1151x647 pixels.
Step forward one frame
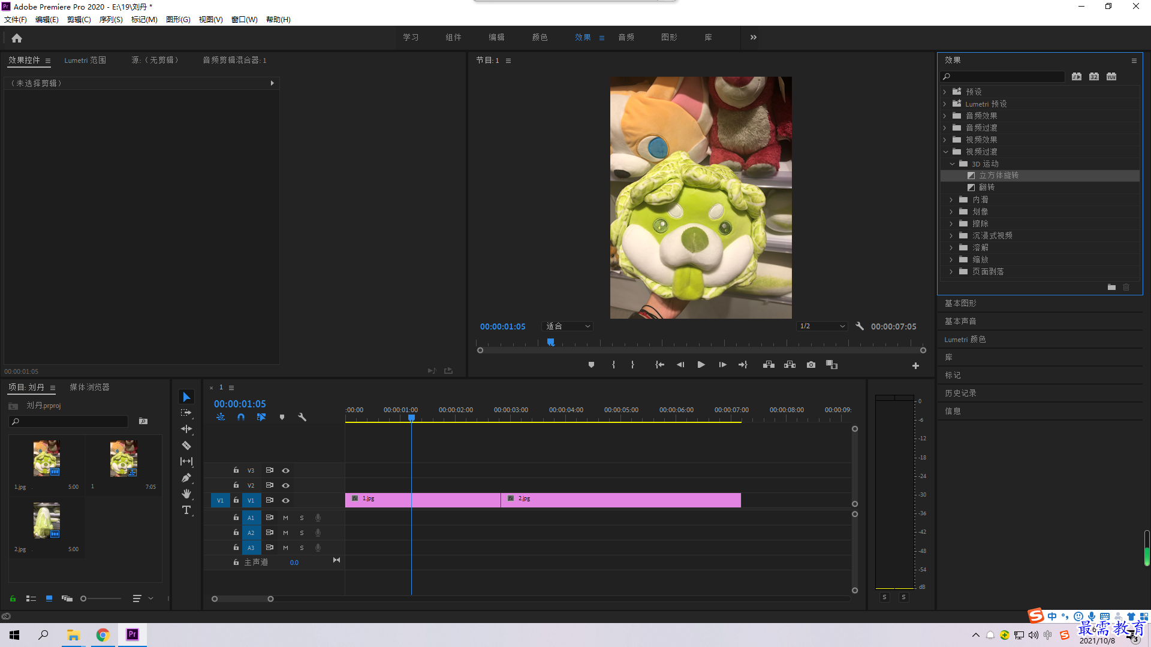[722, 365]
